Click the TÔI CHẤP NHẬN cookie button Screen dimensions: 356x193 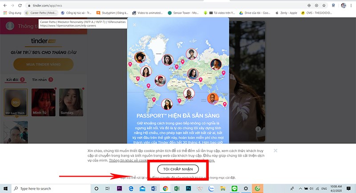tap(178, 169)
